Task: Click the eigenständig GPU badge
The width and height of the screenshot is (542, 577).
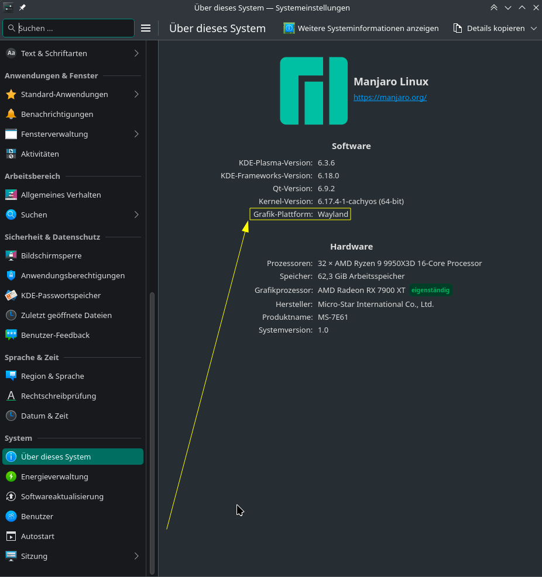Action: 430,290
